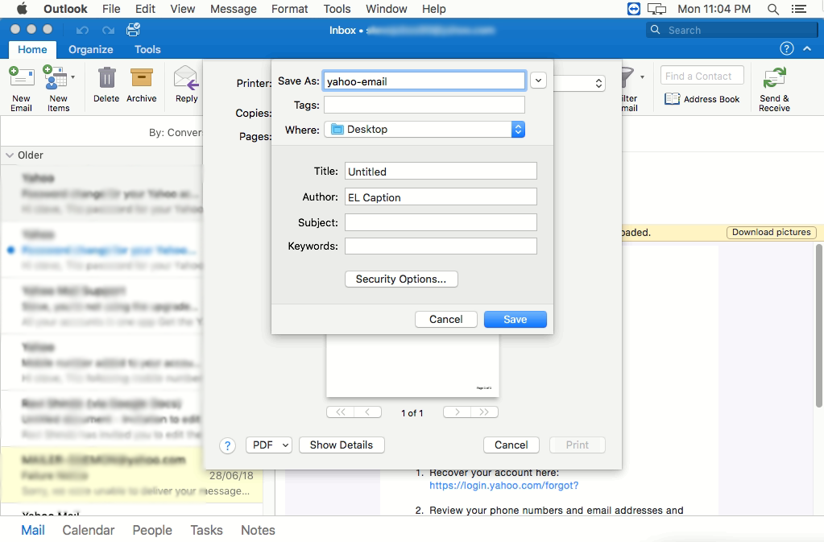Open the login.yahoo.com/forgot link

tap(504, 486)
